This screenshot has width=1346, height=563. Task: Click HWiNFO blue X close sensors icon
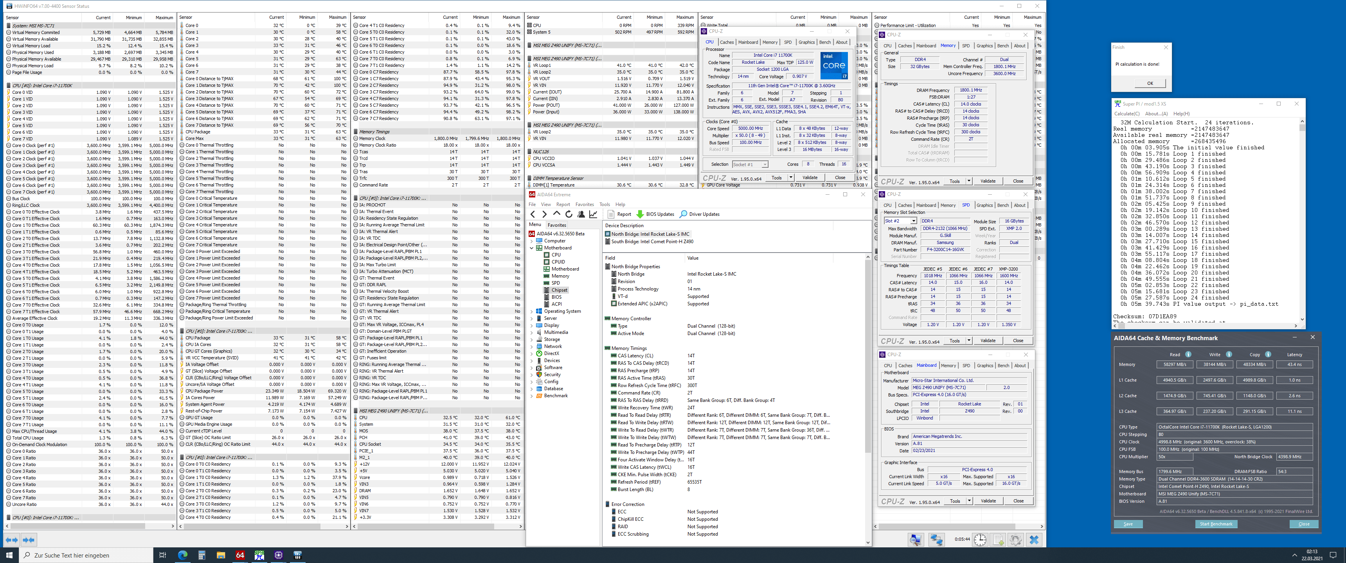1033,540
